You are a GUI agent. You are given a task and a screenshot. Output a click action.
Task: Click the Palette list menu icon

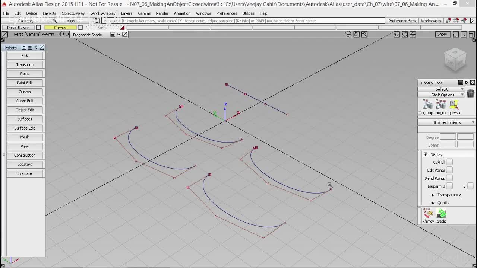[30, 47]
